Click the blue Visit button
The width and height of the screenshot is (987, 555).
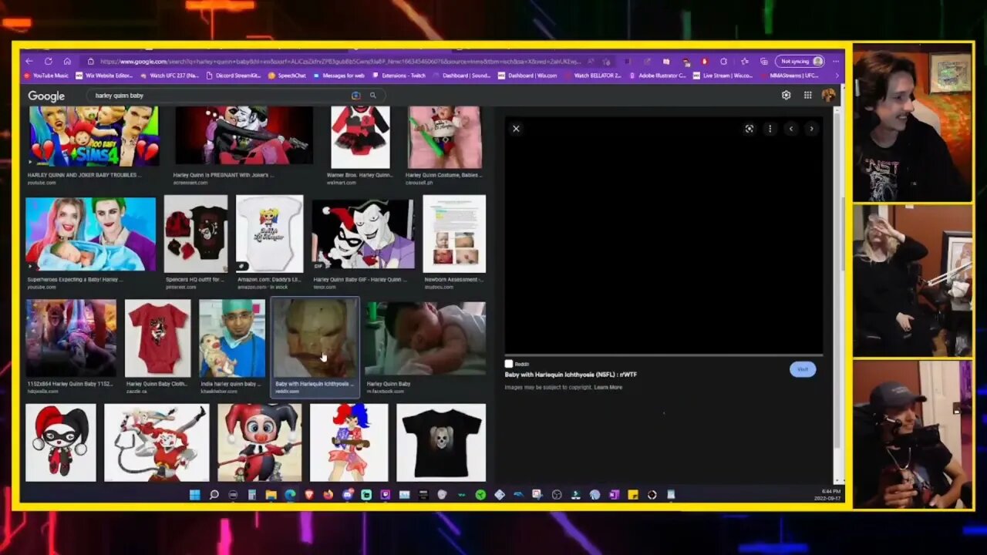tap(803, 369)
